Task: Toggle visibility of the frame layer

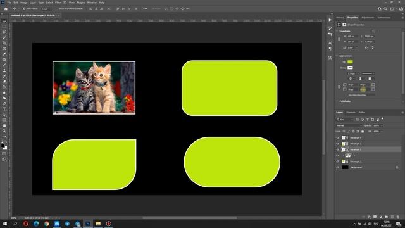Action: pyautogui.click(x=338, y=156)
